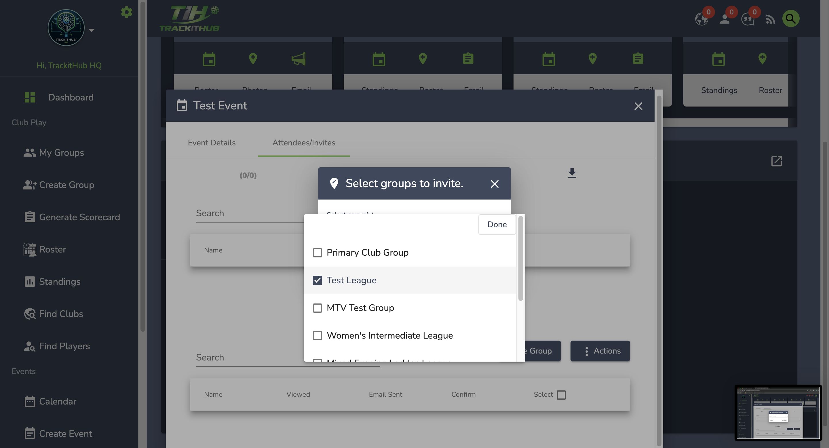Open the user requests notification icon
The width and height of the screenshot is (829, 448).
point(725,19)
